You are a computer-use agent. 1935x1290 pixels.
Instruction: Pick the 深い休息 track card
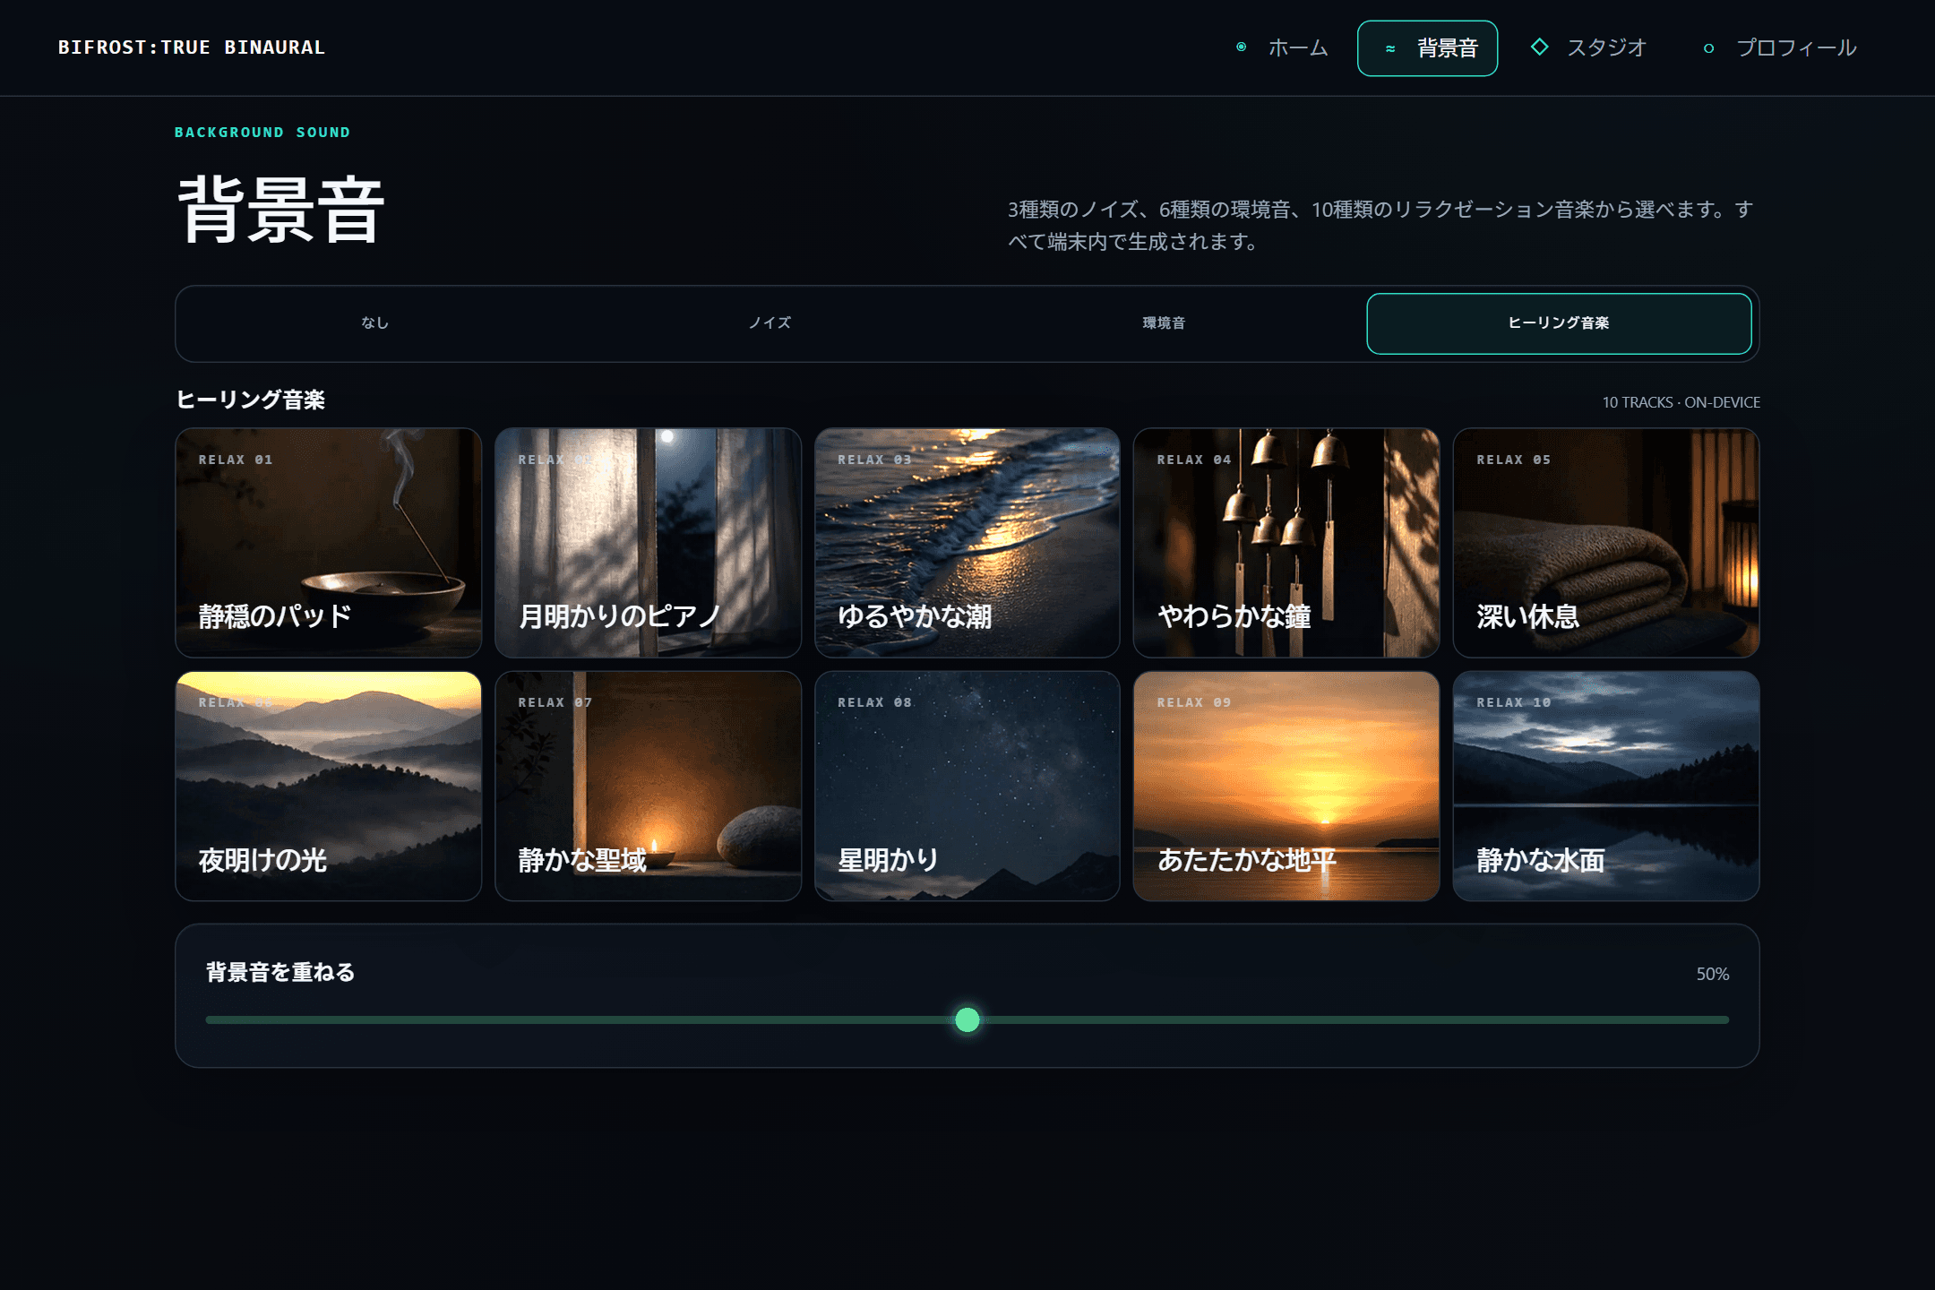coord(1606,543)
